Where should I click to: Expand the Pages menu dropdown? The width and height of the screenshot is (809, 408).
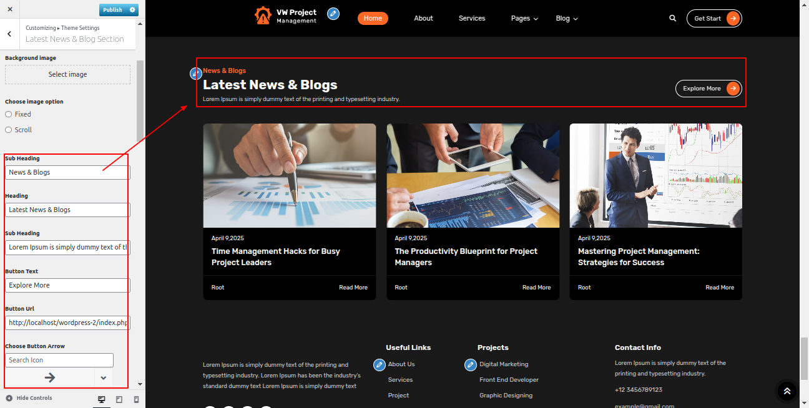524,19
